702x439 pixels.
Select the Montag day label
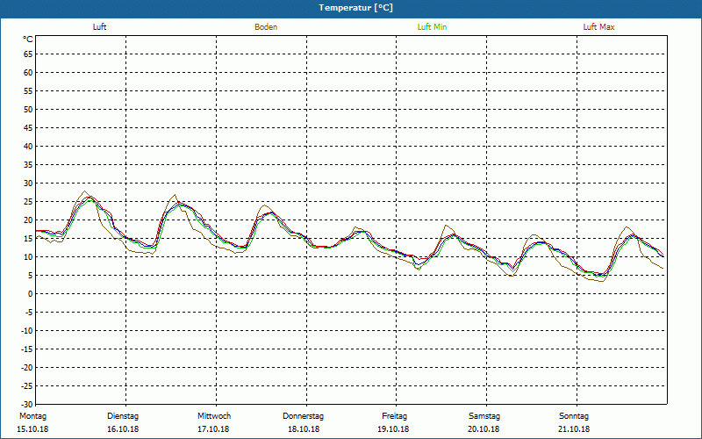[x=32, y=416]
